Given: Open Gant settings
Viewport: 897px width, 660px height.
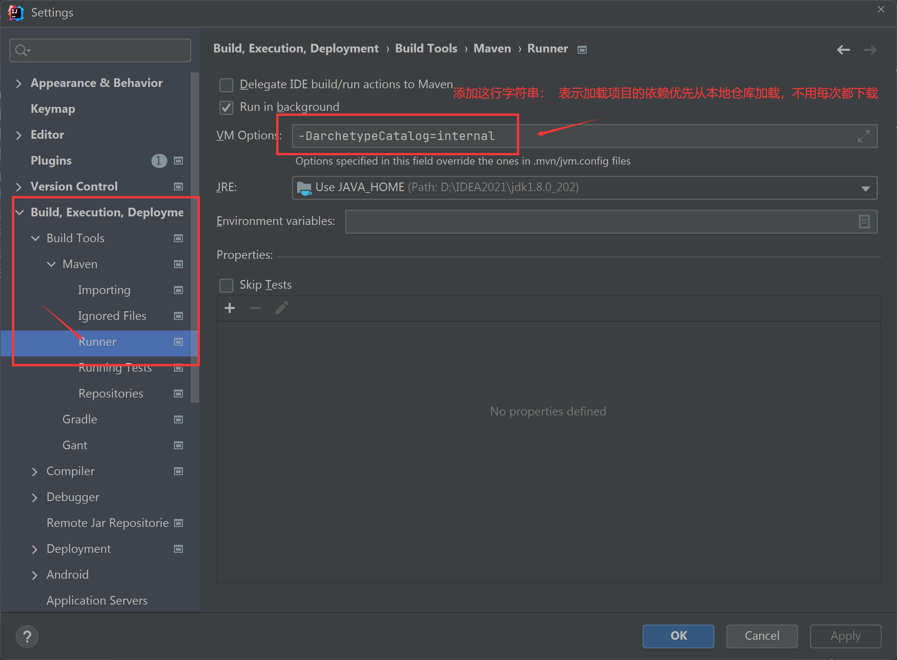Looking at the screenshot, I should click(x=75, y=445).
